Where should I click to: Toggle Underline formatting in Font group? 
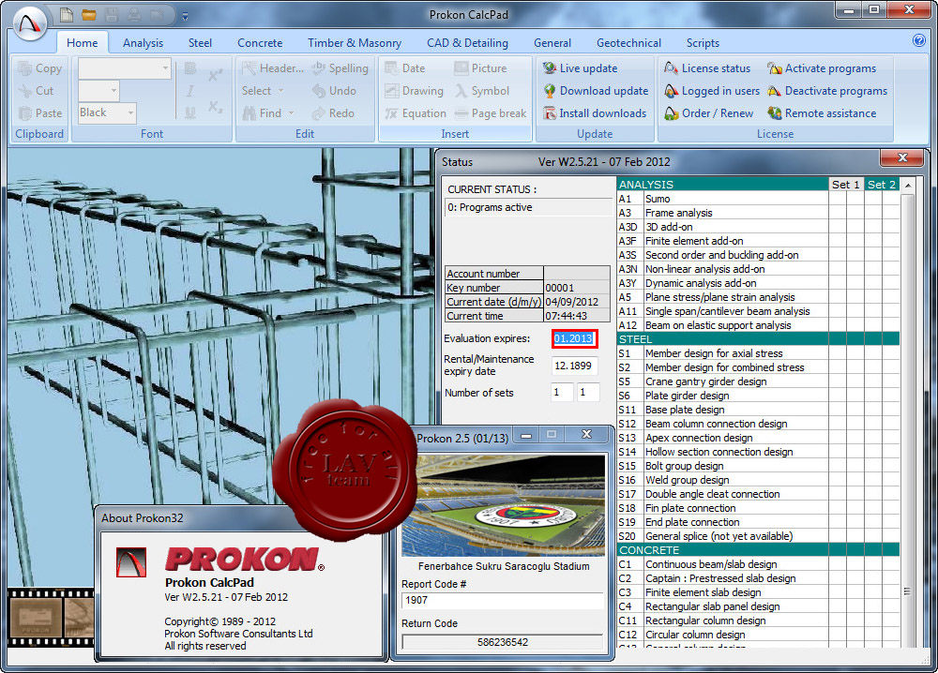[x=190, y=113]
